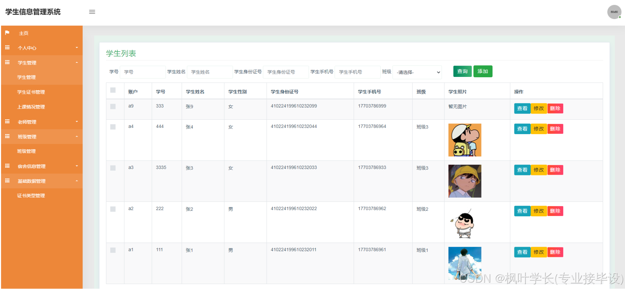Screen dimensions: 625x289
Task: Focus the 学生姓名 search input field
Action: coord(210,72)
